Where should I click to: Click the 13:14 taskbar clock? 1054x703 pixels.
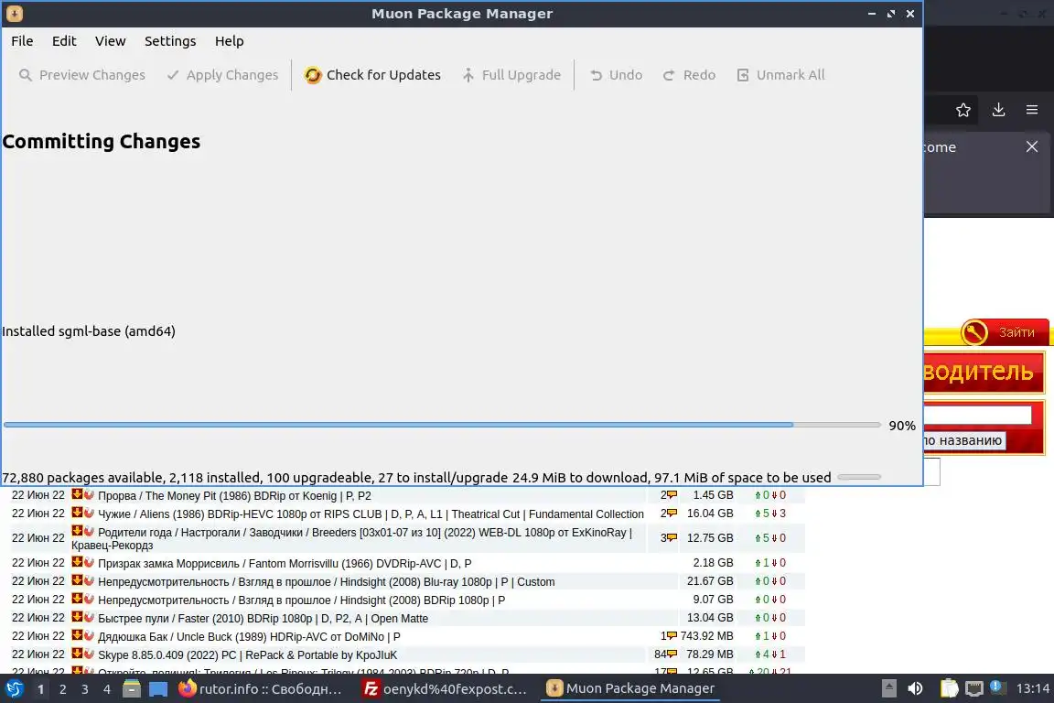[1032, 688]
